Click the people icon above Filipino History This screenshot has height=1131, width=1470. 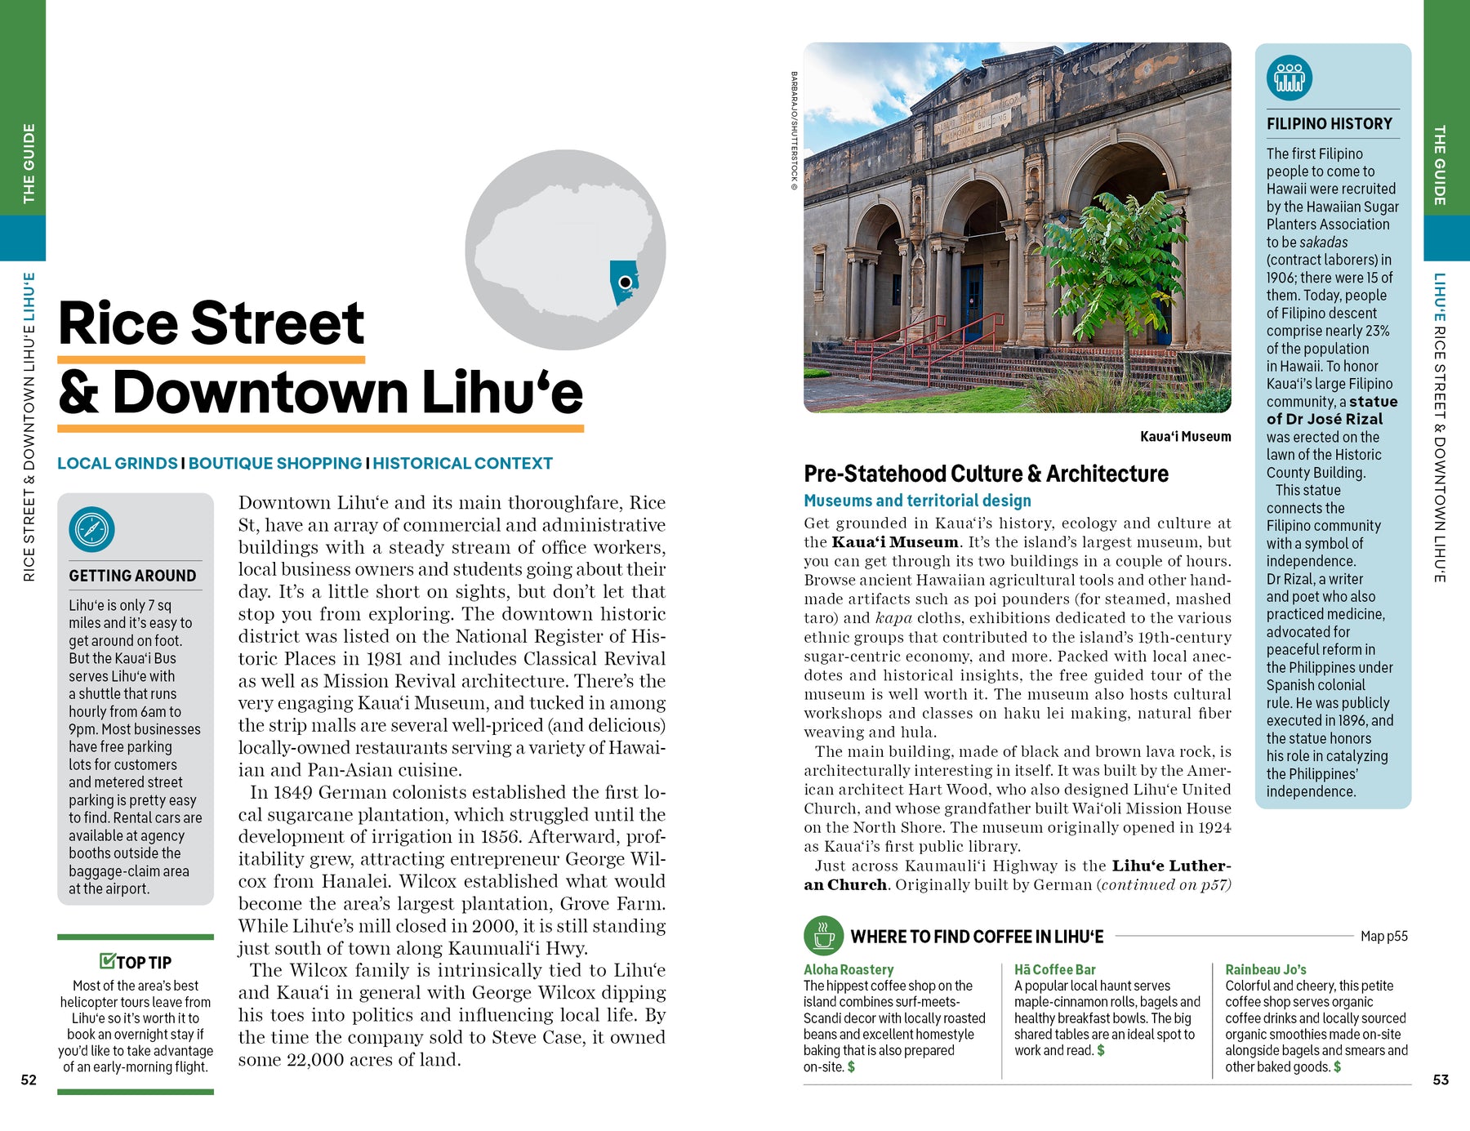[x=1289, y=78]
